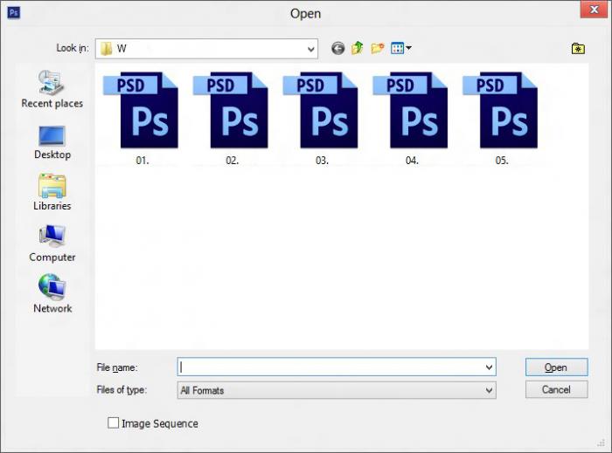
Task: Select the PSD file named 05.
Action: [x=500, y=119]
